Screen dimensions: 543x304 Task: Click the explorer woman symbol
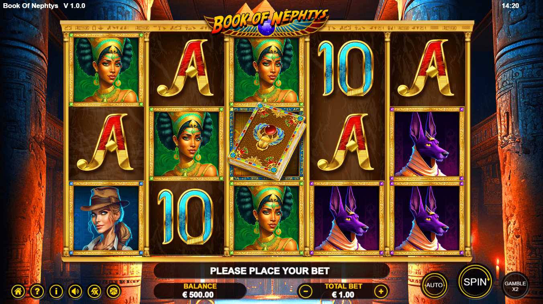[x=106, y=218]
